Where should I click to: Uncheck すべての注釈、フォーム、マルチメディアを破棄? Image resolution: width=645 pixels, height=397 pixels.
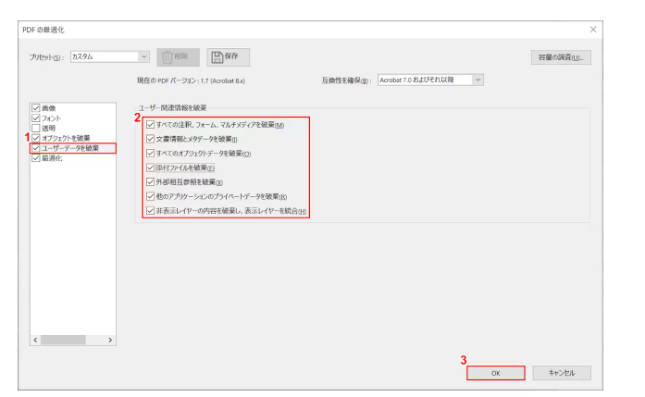click(151, 124)
